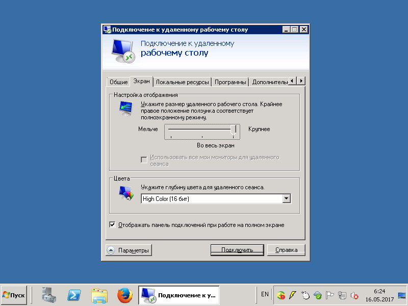Click the remote desktop size slider thumb
Viewport: 408px width, 306px height.
234,130
